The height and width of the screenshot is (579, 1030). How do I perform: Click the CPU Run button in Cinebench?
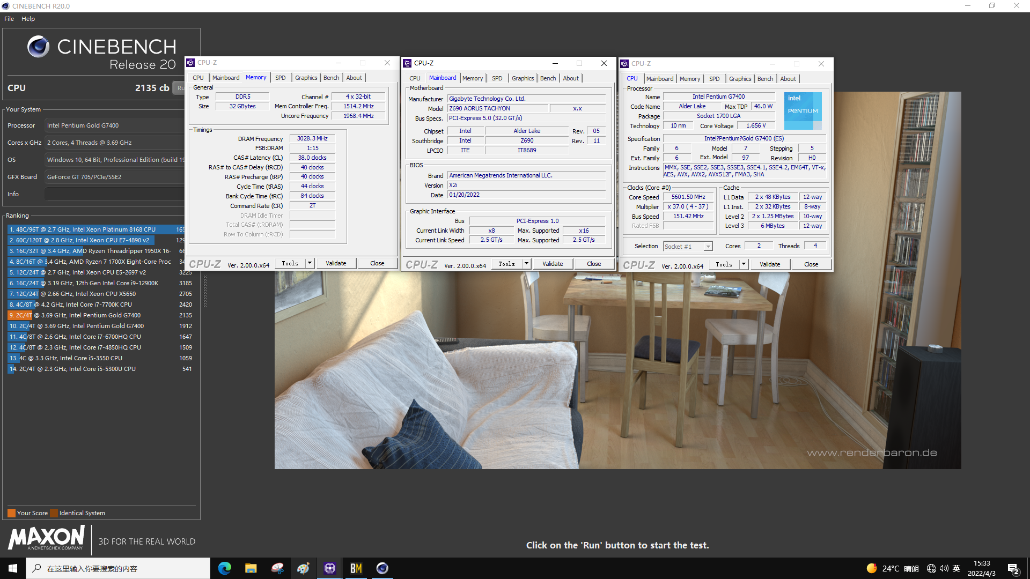click(x=179, y=88)
